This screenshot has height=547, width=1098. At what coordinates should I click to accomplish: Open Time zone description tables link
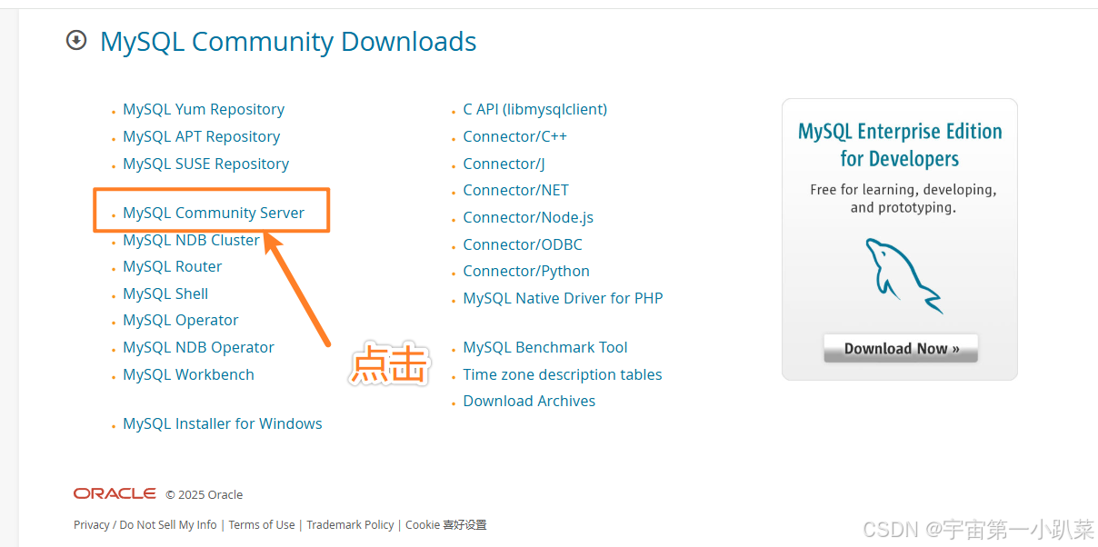(x=563, y=374)
